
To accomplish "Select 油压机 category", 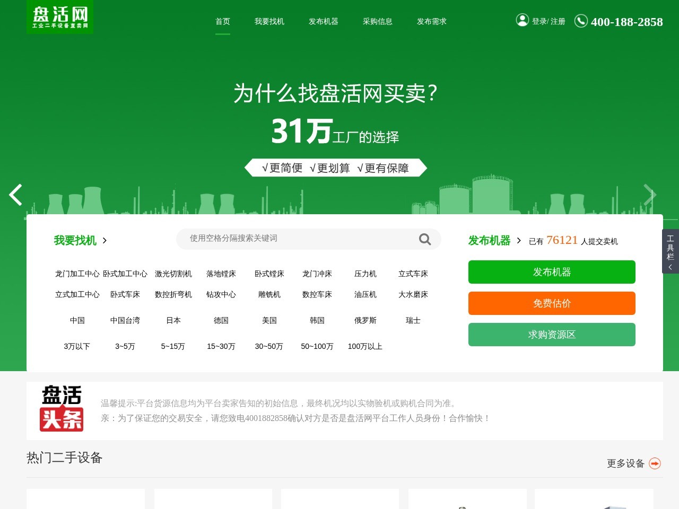I will pyautogui.click(x=365, y=295).
